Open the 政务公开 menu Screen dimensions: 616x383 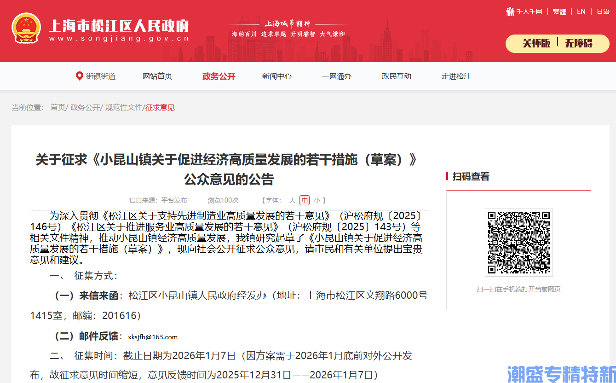pyautogui.click(x=219, y=76)
